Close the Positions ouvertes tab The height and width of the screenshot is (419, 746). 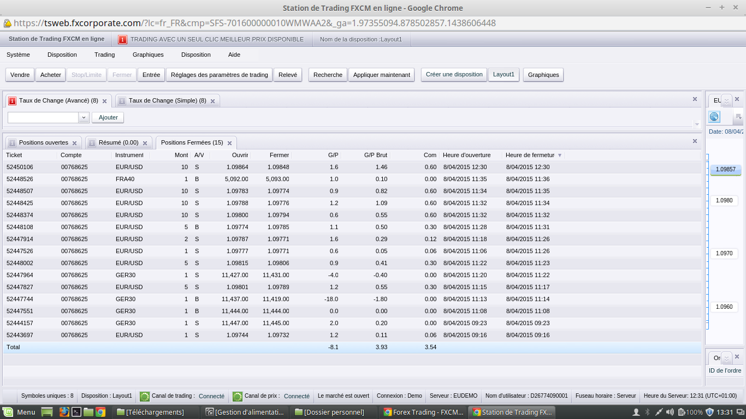tap(75, 143)
